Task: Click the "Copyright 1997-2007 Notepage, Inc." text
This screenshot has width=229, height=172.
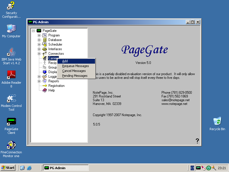Action: tap(117, 115)
